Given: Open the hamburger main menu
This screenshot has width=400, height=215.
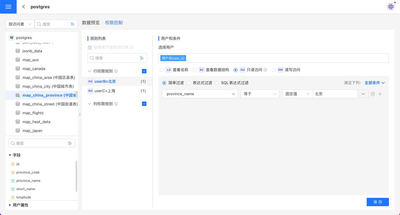Looking at the screenshot, I should [x=8, y=7].
